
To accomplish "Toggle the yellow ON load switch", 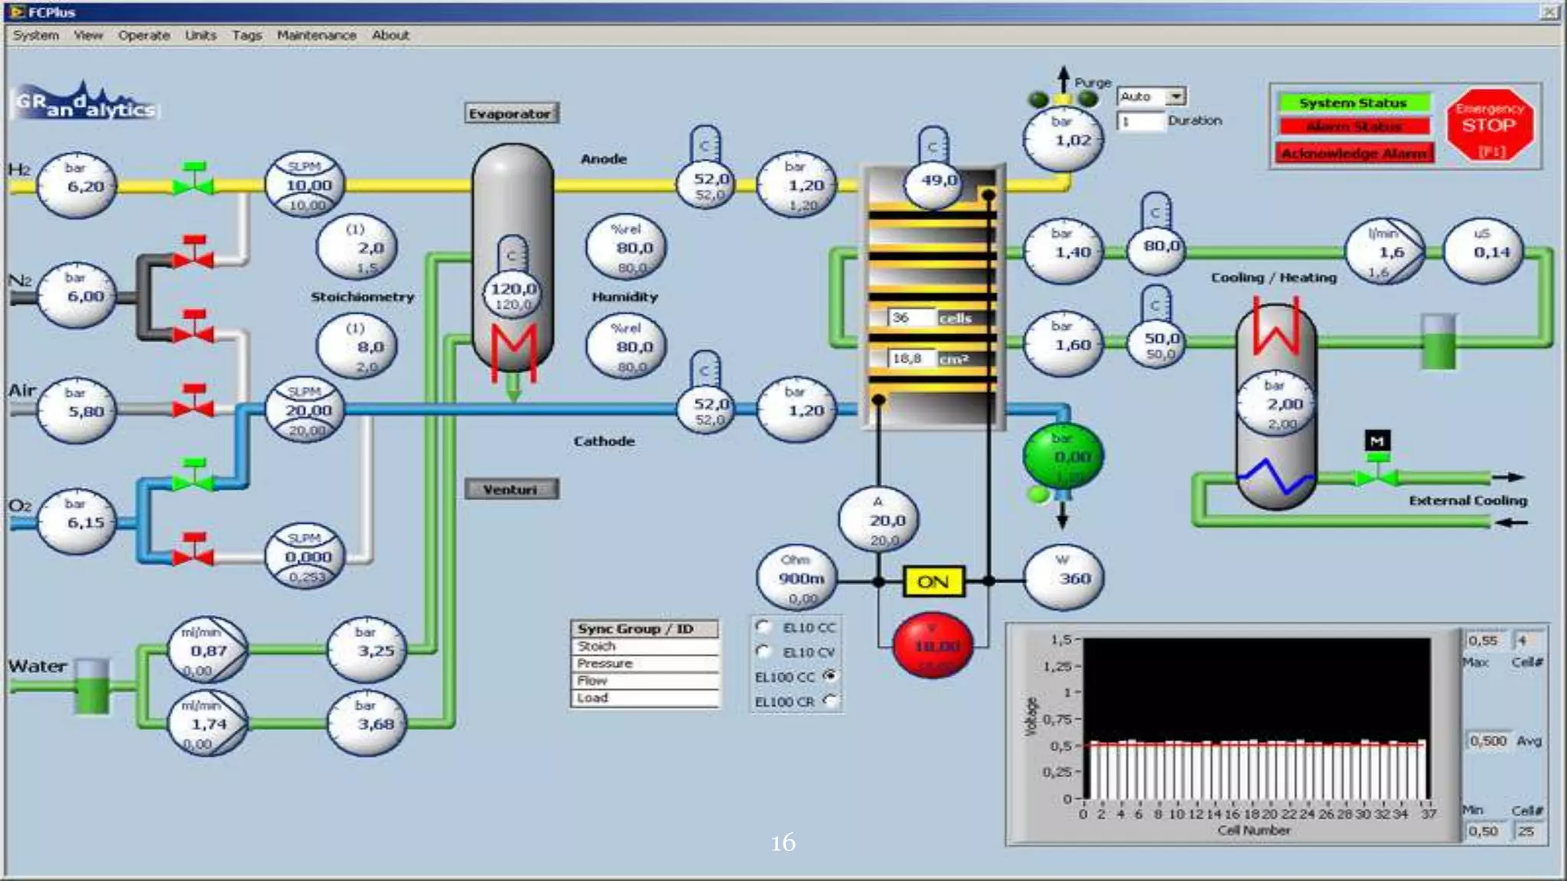I will (933, 582).
